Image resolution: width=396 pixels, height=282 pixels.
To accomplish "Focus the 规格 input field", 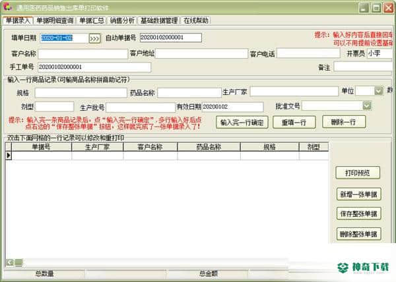I will 81,93.
